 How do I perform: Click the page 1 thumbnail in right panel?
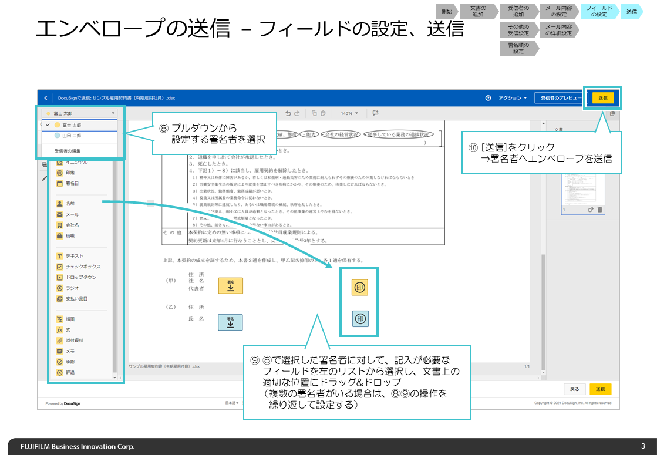pyautogui.click(x=582, y=181)
